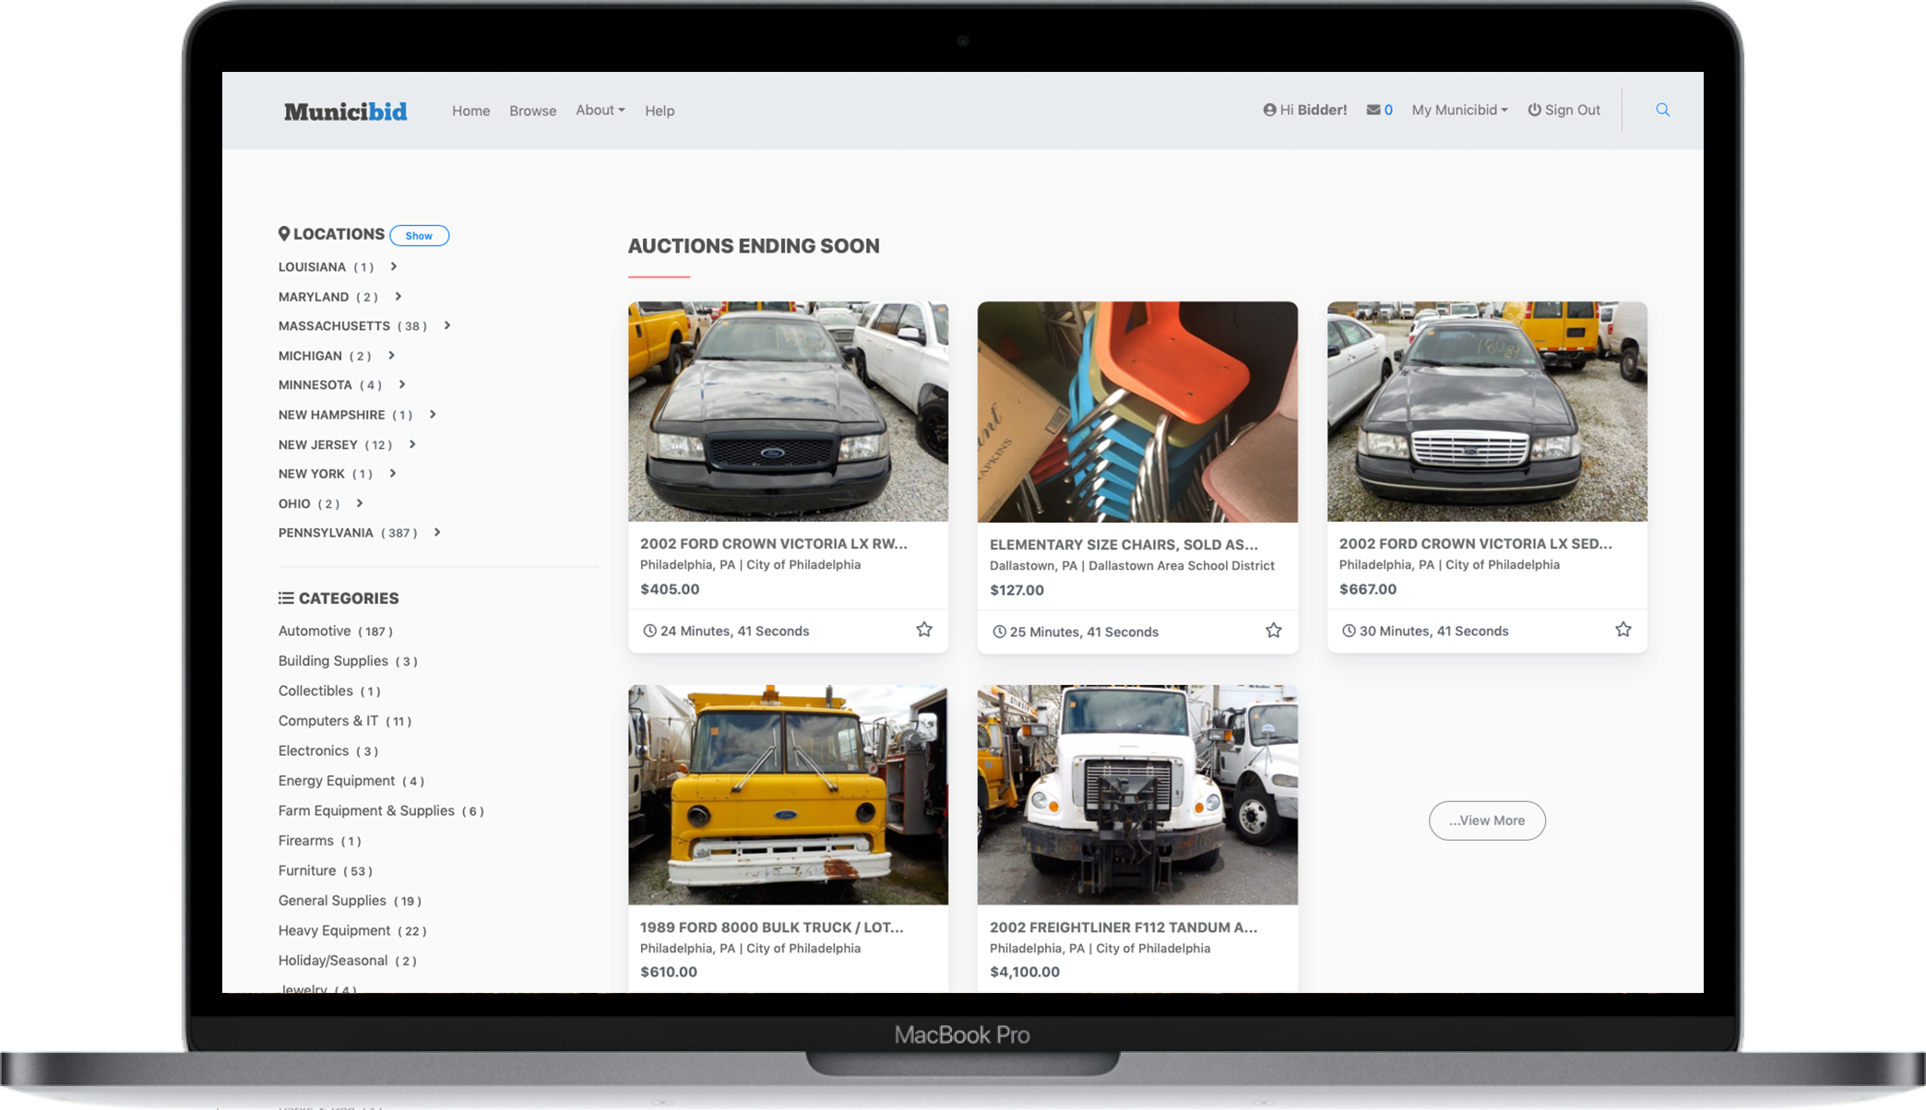Click the unread messages count 0

click(x=1388, y=110)
